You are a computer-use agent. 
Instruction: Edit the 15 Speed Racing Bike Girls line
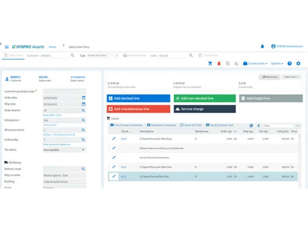(114, 176)
